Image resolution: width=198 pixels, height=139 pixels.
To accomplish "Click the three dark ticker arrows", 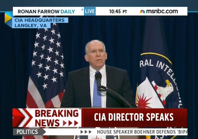I will point(86,132).
